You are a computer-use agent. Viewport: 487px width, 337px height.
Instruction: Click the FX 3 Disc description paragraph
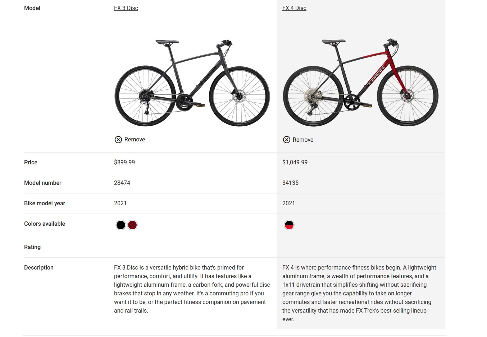tap(192, 289)
